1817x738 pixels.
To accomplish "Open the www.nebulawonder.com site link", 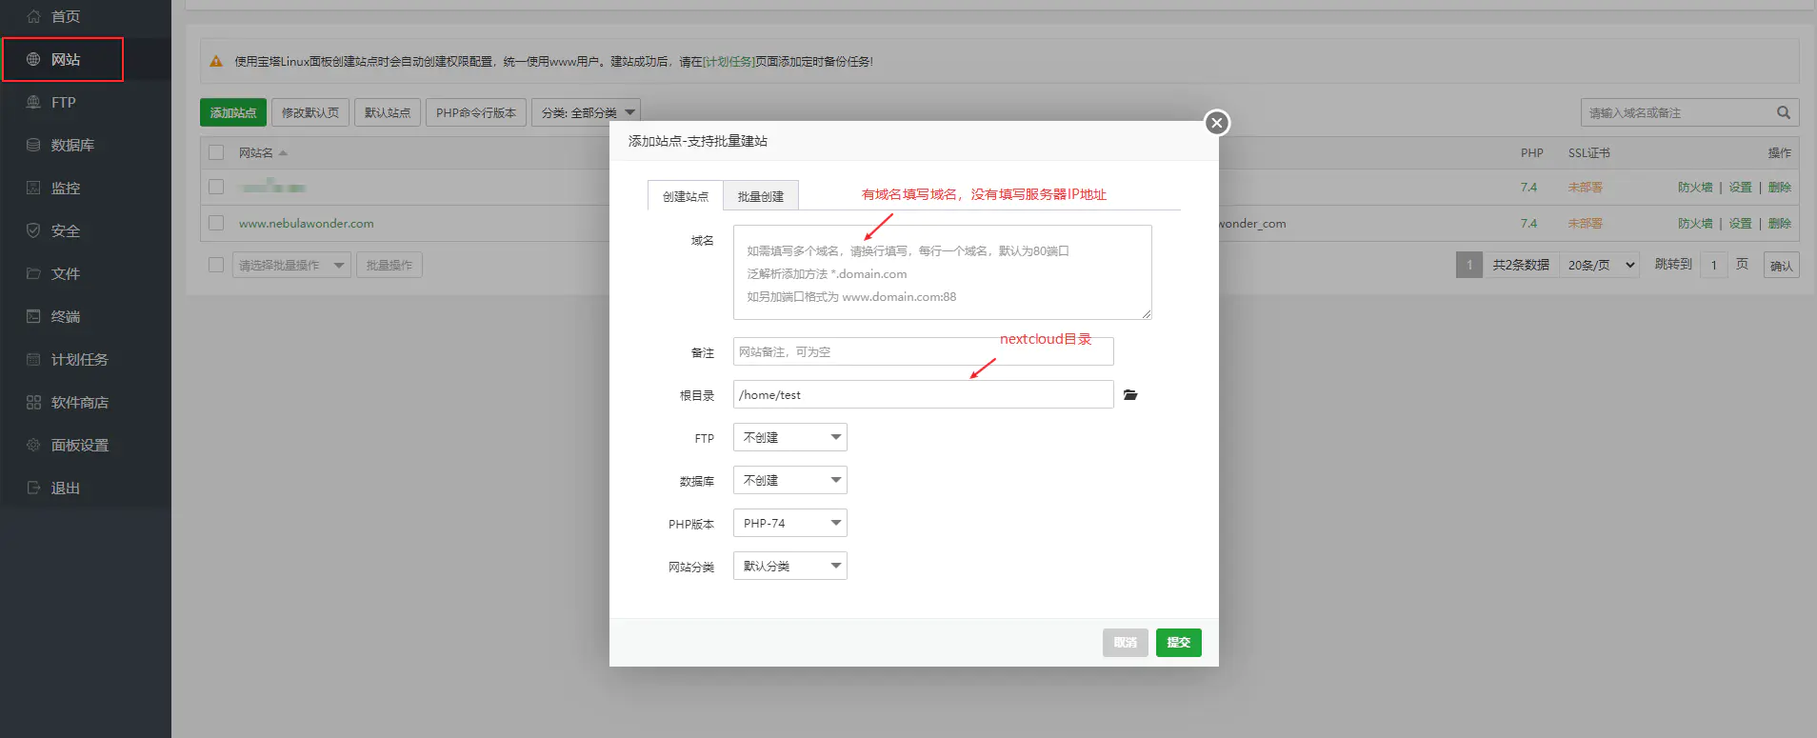I will tap(307, 223).
